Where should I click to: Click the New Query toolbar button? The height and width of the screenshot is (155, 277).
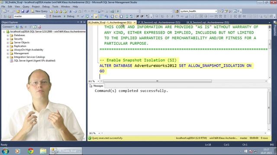pos(39,11)
